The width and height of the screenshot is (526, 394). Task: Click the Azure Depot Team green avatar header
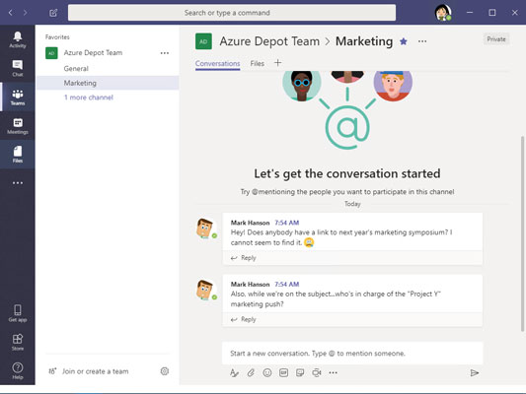point(203,41)
